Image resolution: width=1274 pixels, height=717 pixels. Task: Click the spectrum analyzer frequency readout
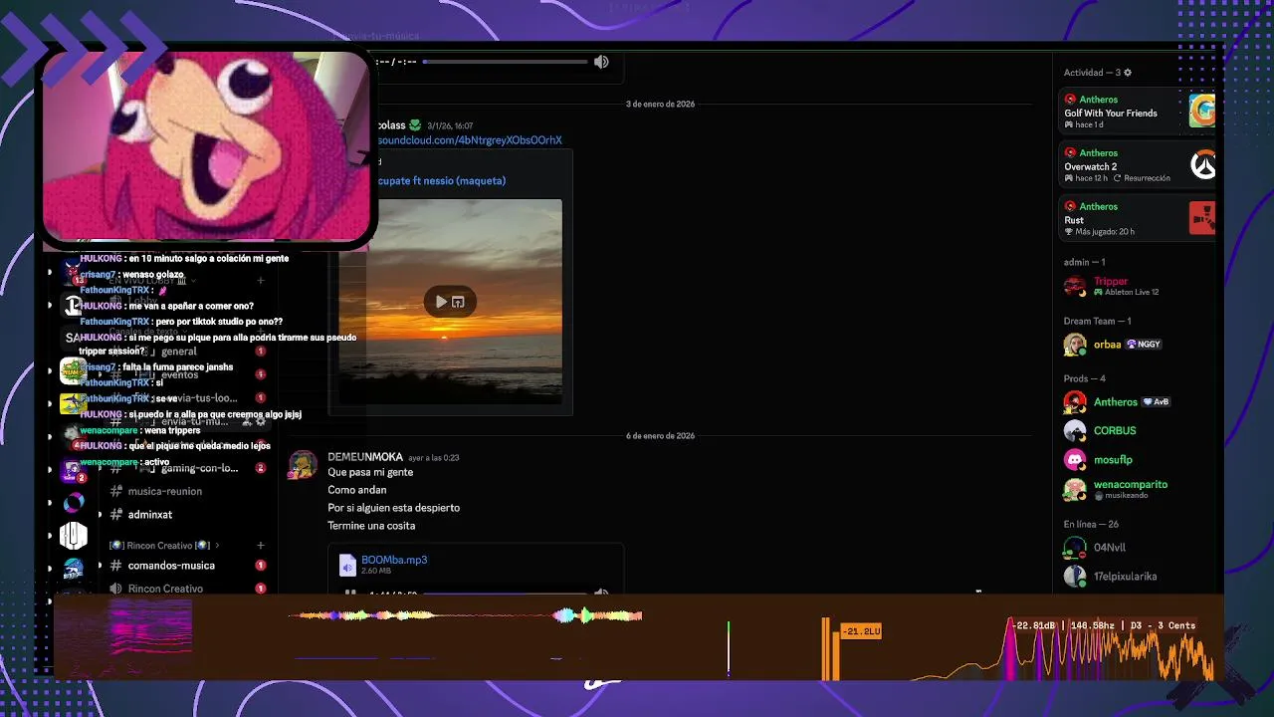pos(1104,625)
